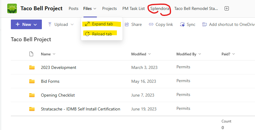Open the 2023 Development folder
255x130 pixels.
click(58, 67)
